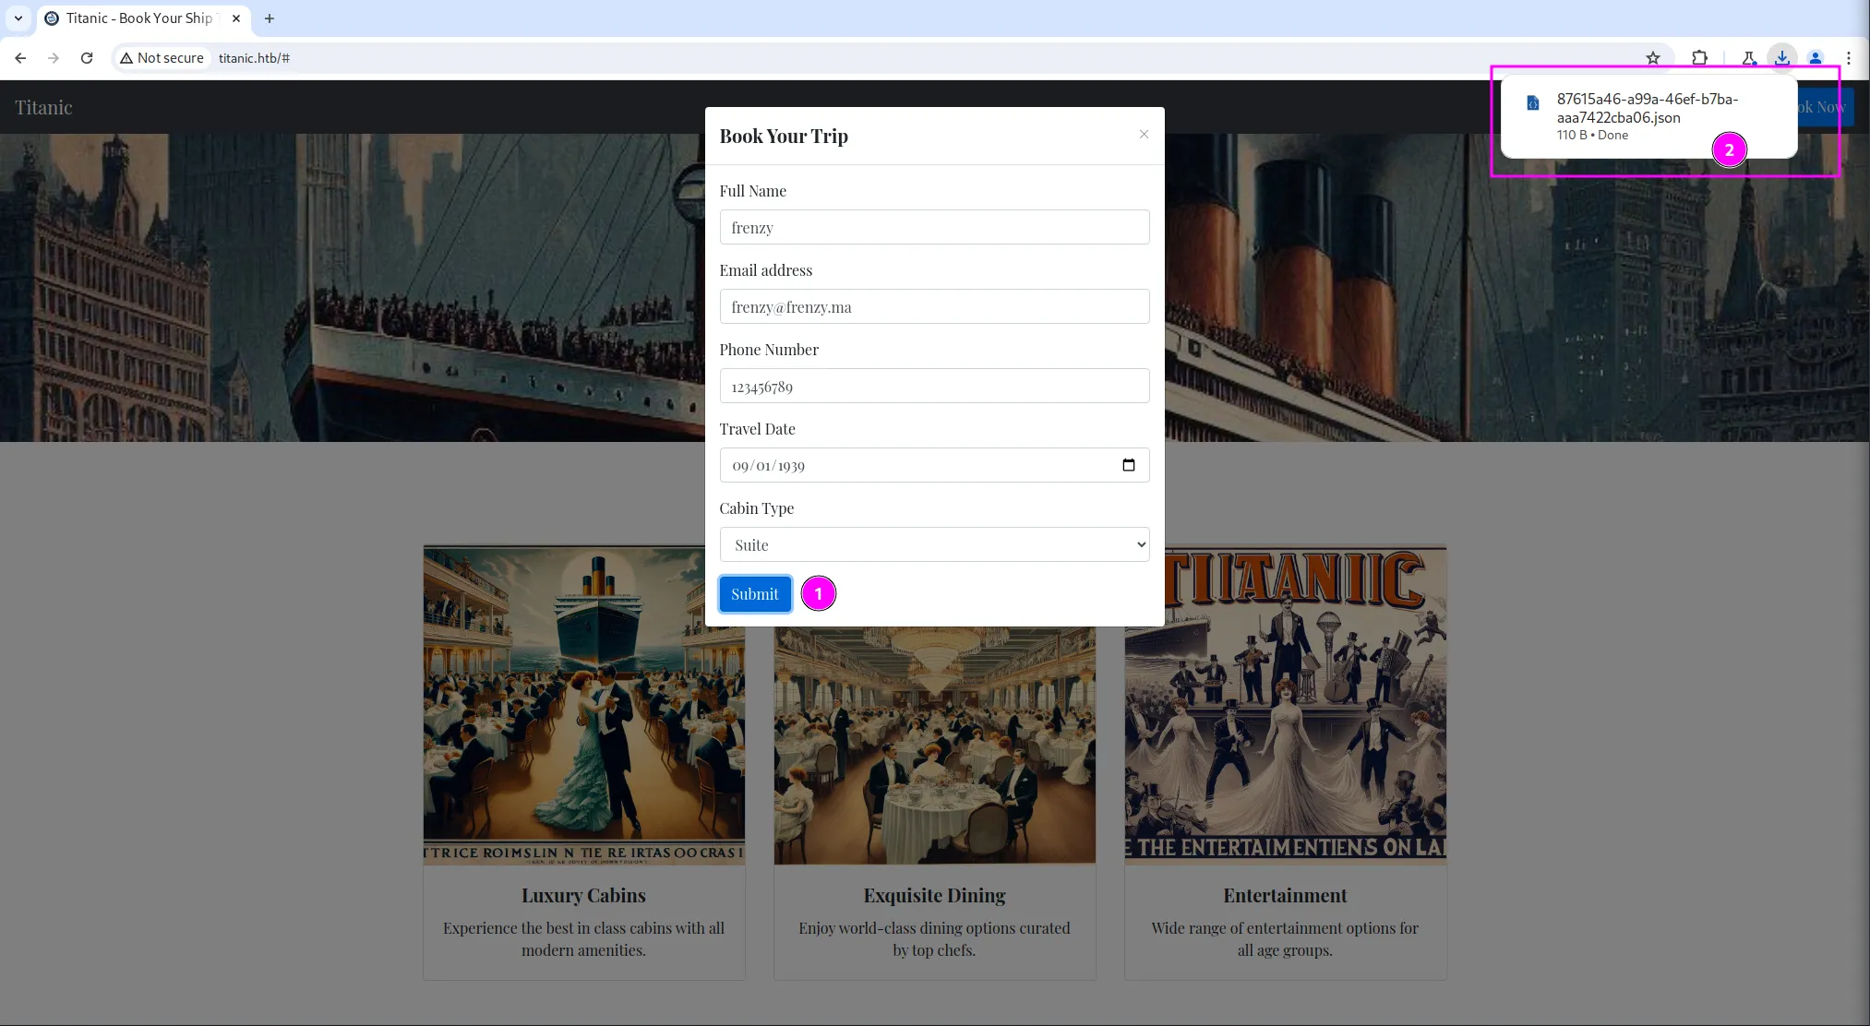The width and height of the screenshot is (1870, 1026).
Task: Open the Chrome Labs flask icon
Action: (1749, 58)
